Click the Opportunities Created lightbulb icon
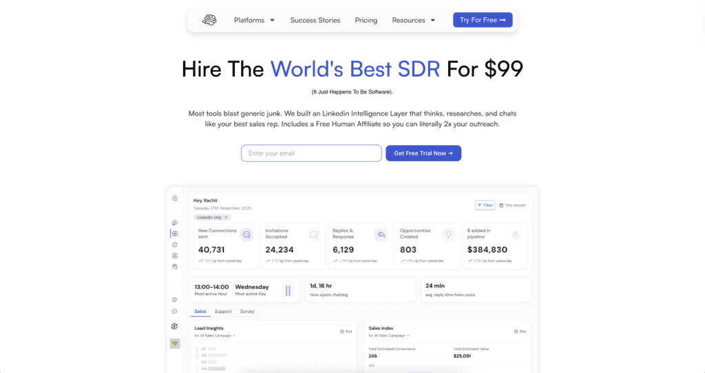Viewport: 705px width, 373px height. click(448, 235)
